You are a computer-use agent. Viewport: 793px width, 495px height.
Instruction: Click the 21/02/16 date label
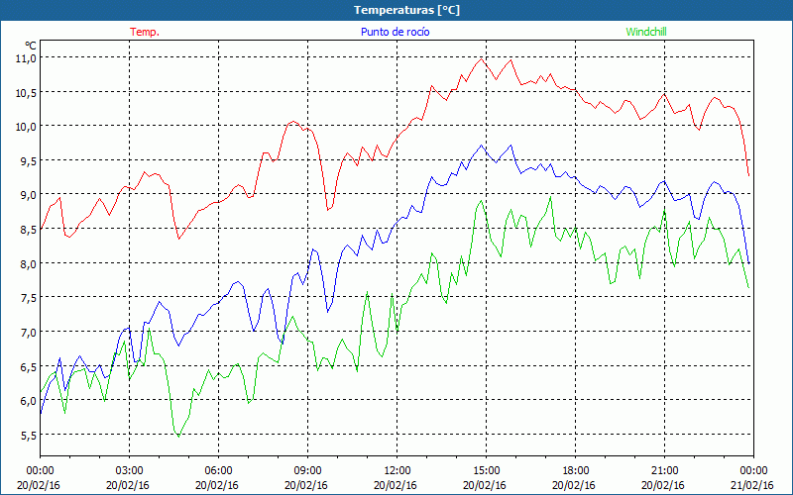click(752, 485)
